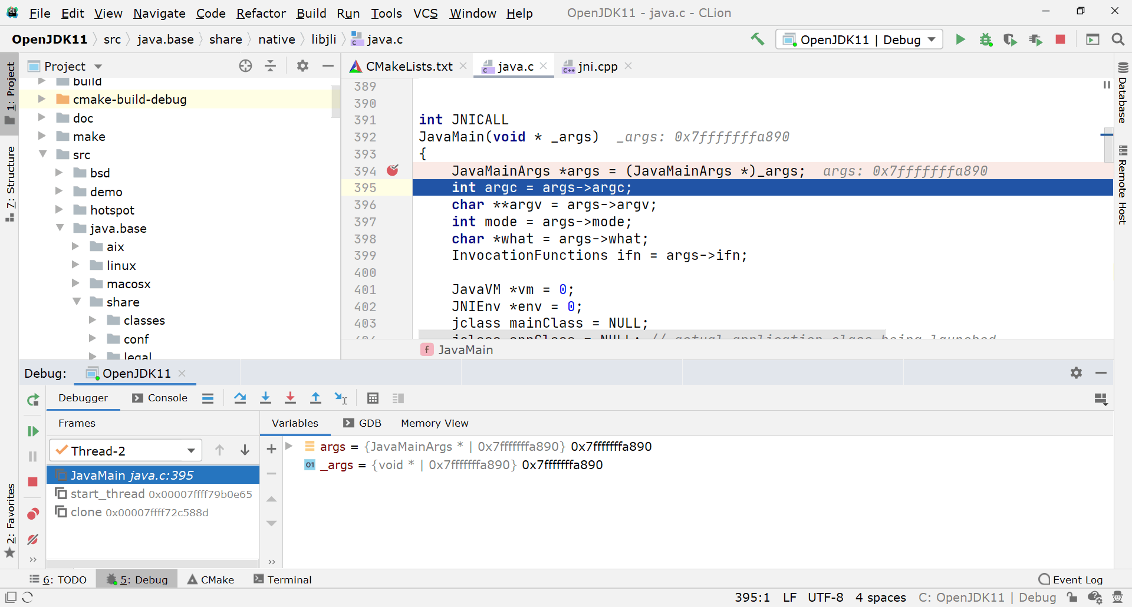Locate current file in Project tree
Image resolution: width=1132 pixels, height=607 pixels.
(246, 66)
